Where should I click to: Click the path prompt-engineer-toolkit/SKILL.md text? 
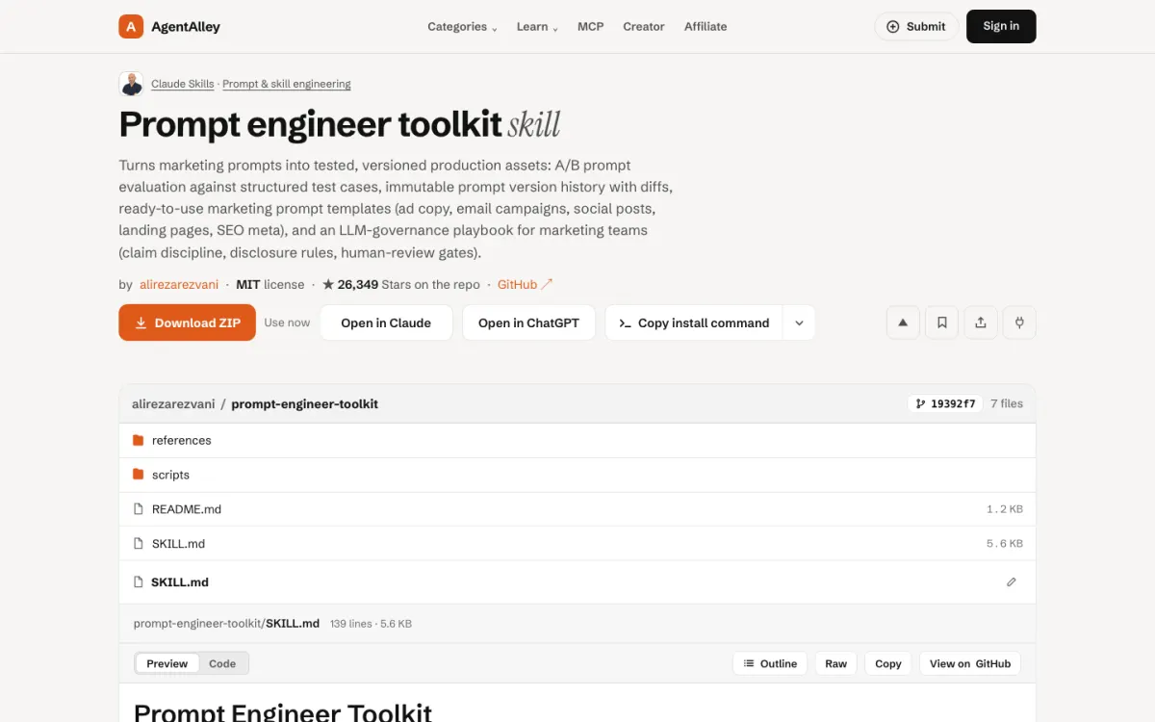(x=226, y=624)
